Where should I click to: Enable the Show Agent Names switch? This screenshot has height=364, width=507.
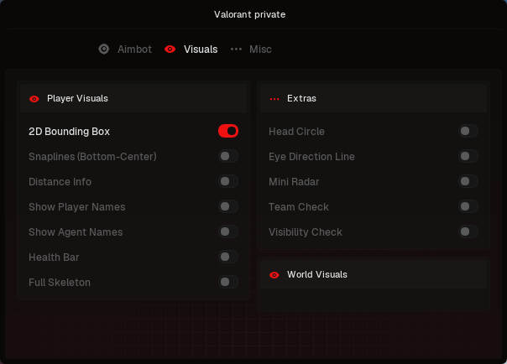(x=228, y=231)
